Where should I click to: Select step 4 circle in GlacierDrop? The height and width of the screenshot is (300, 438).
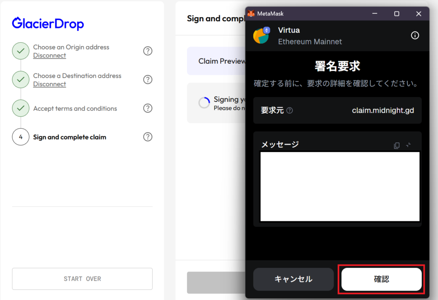(x=21, y=137)
